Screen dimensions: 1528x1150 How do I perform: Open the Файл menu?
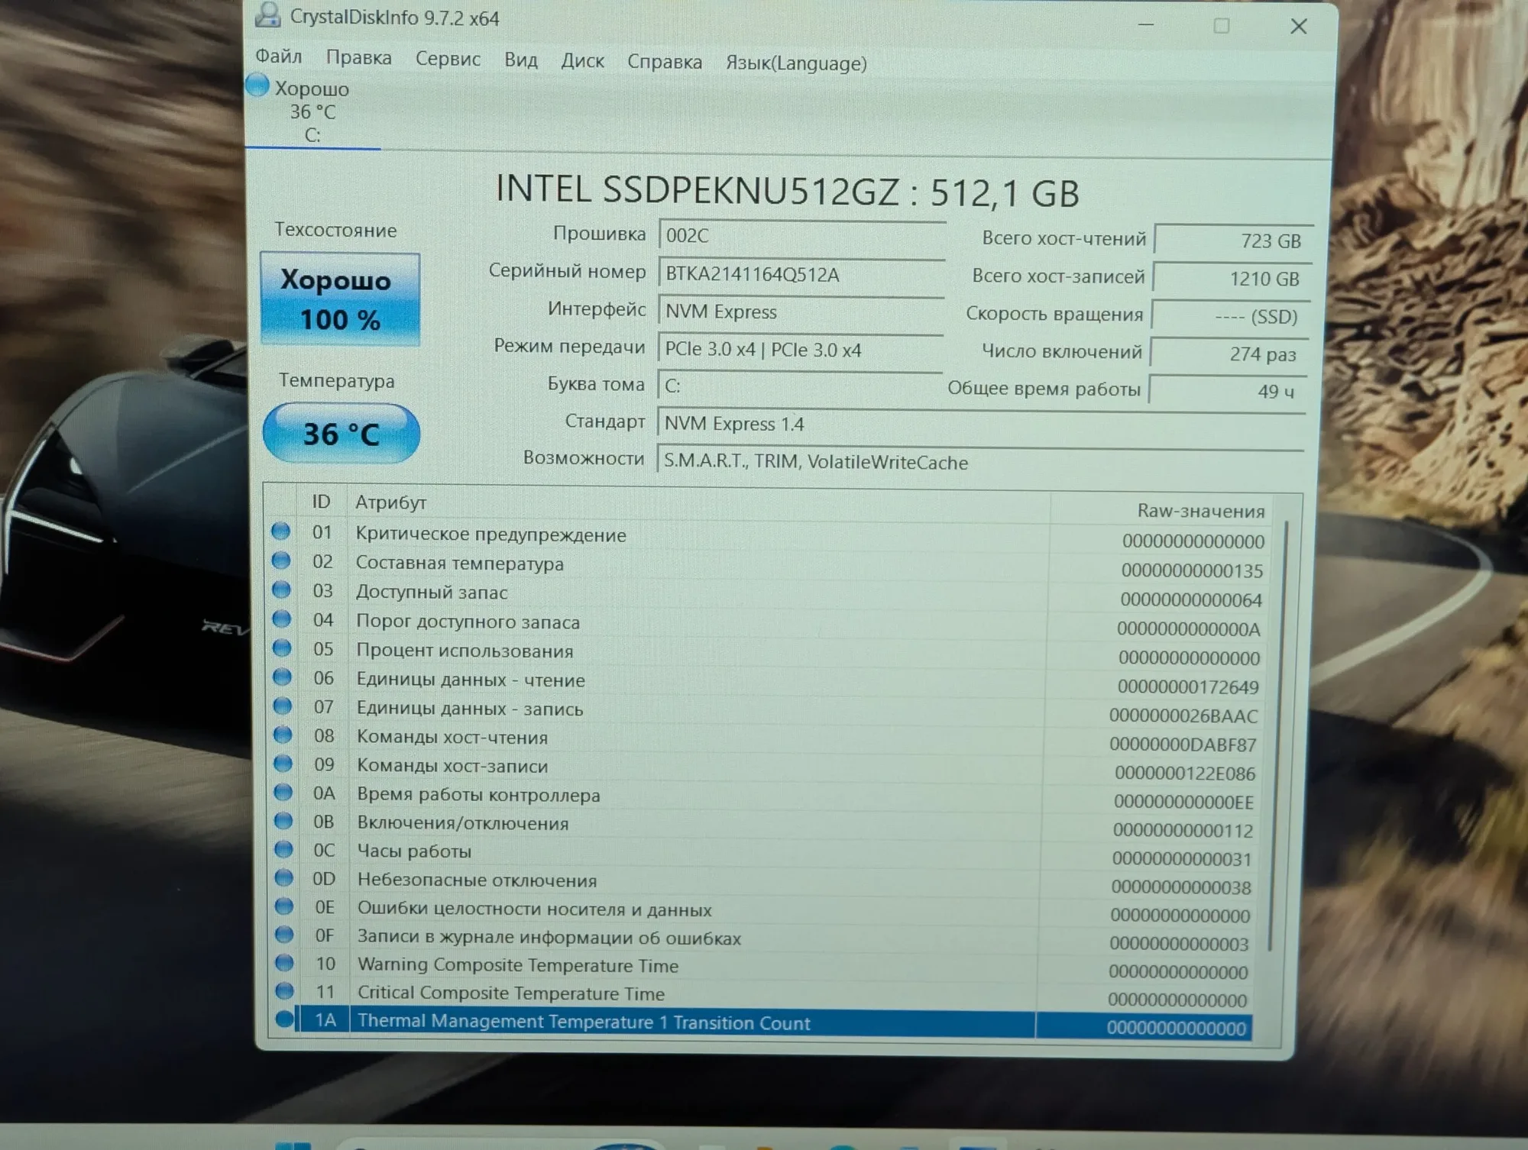278,57
